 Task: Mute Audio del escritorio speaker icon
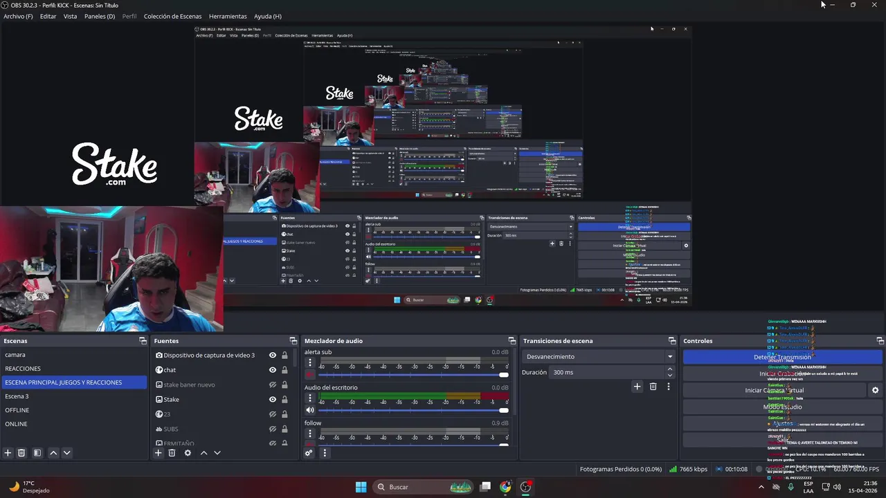coord(310,410)
